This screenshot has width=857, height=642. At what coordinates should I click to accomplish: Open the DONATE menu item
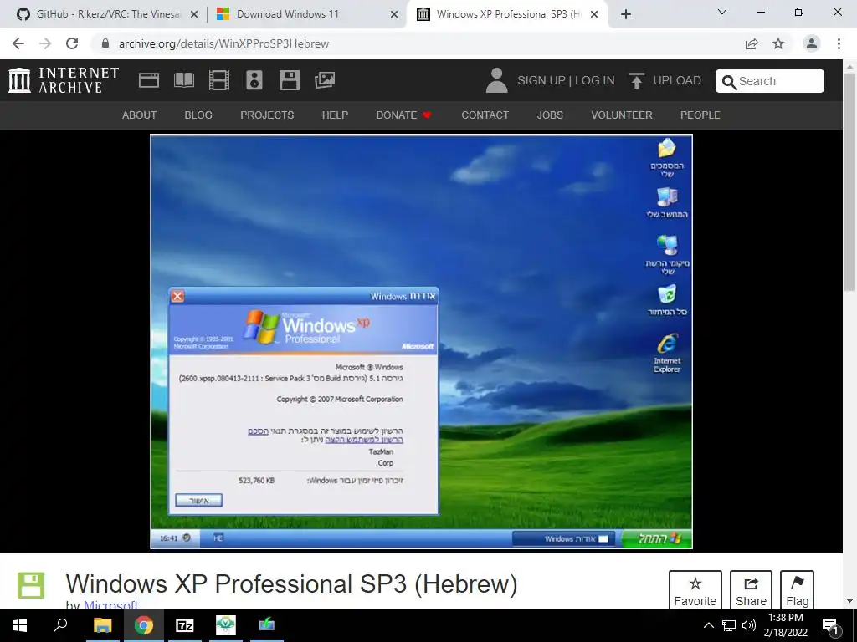click(403, 115)
